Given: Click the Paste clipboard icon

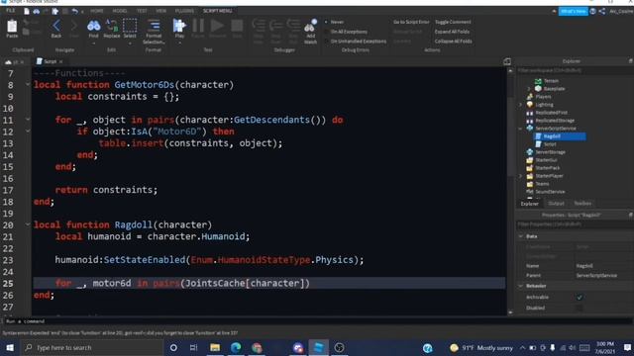Looking at the screenshot, I should pyautogui.click(x=12, y=27).
